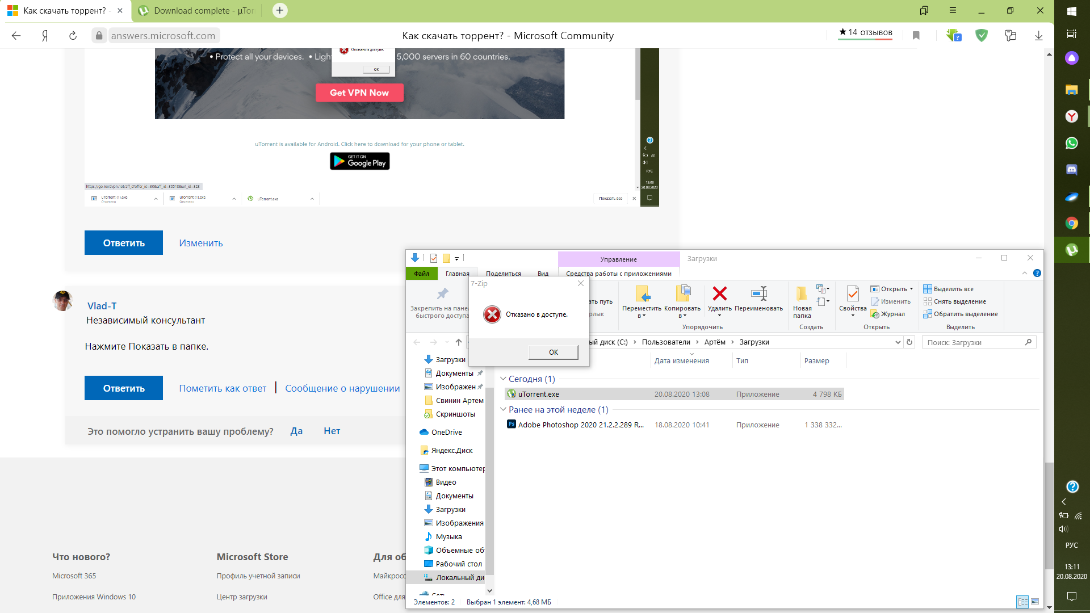Refresh the Explorer address bar
Viewport: 1090px width, 613px height.
pyautogui.click(x=909, y=342)
